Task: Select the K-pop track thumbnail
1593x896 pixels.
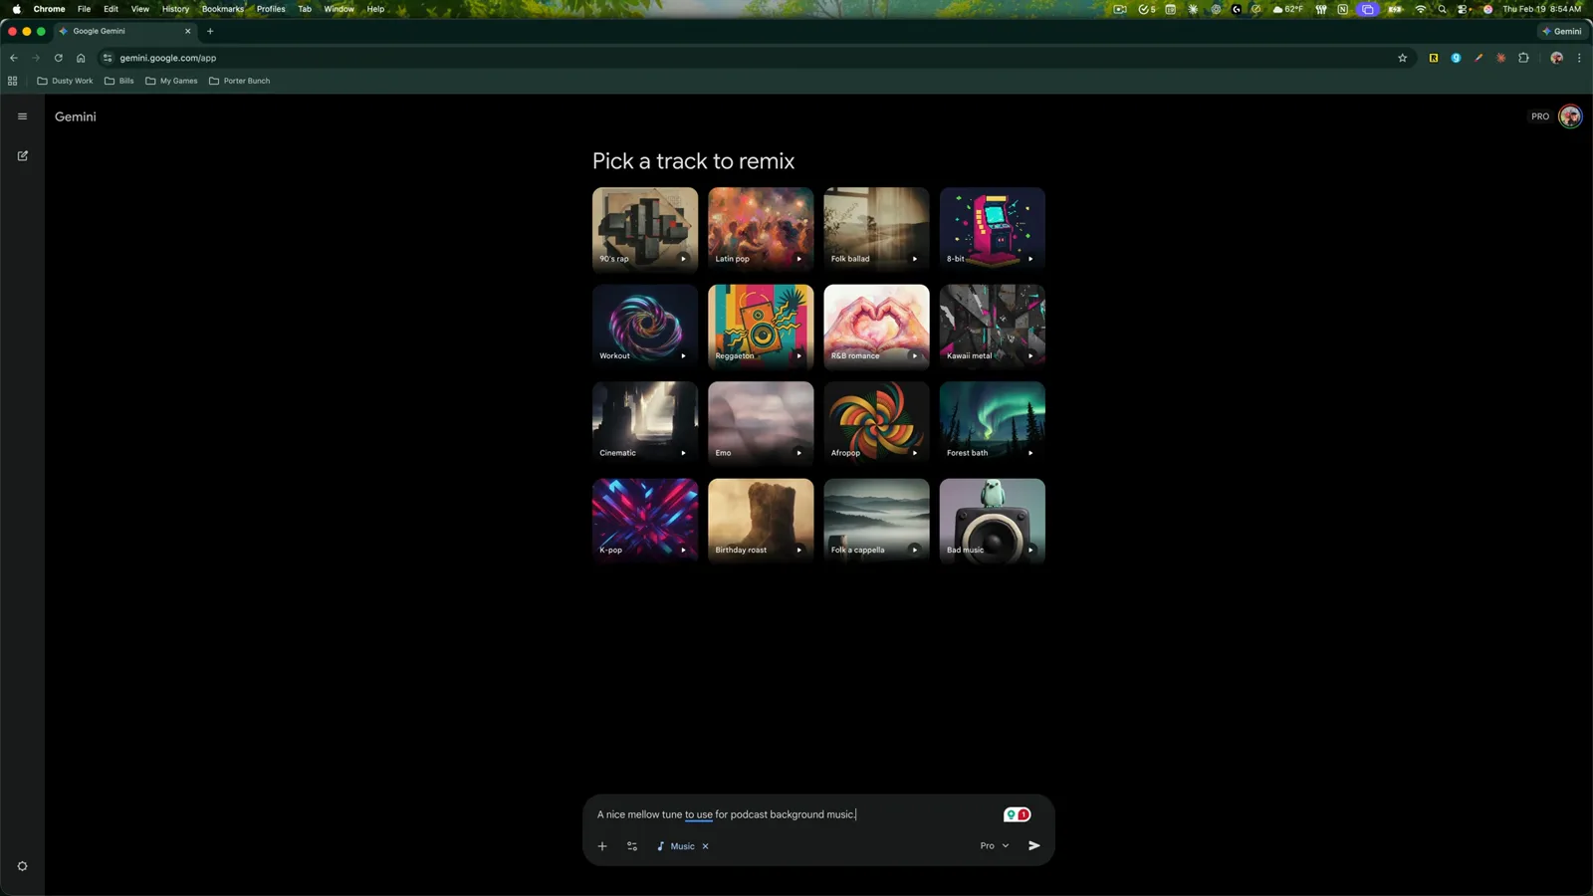Action: 645,521
